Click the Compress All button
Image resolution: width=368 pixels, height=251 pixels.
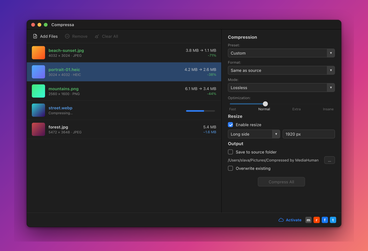point(281,182)
